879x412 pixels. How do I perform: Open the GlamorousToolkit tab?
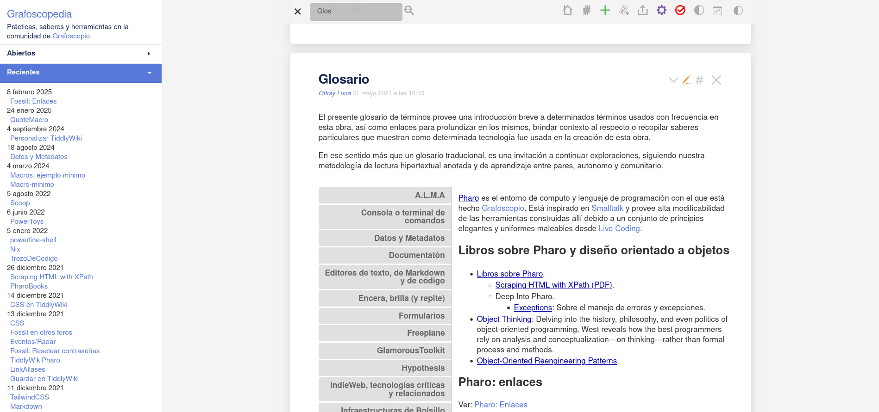385,351
